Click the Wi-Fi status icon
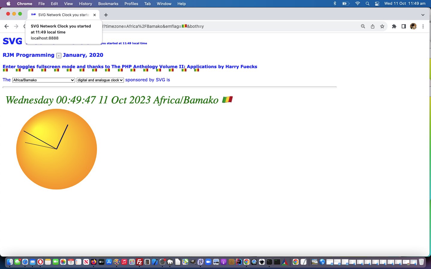 coord(357,4)
